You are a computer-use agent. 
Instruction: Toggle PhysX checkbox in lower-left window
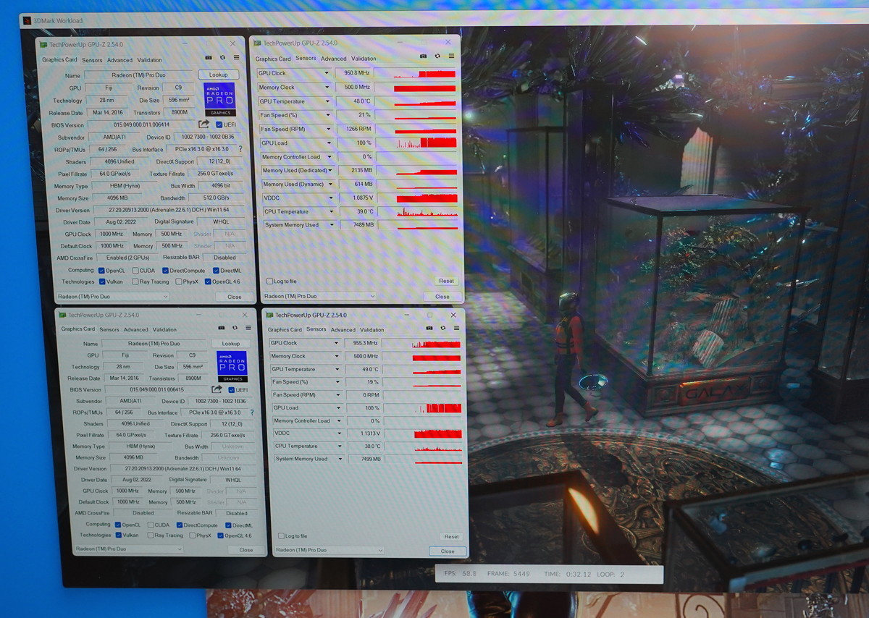click(x=192, y=536)
